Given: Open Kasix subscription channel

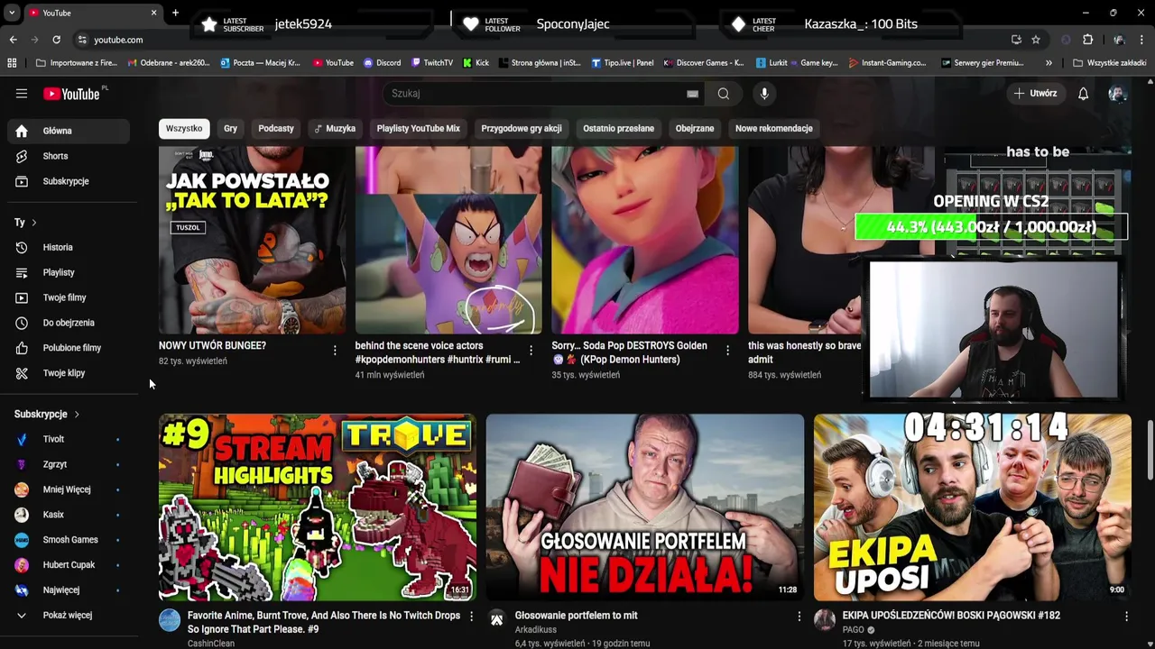Looking at the screenshot, I should pyautogui.click(x=69, y=515).
